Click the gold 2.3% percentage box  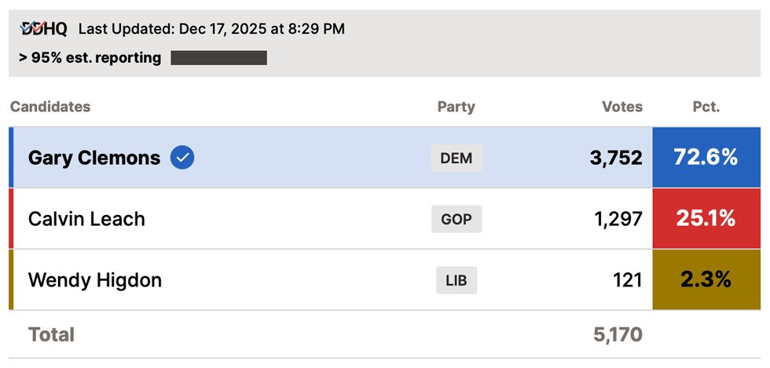(706, 280)
